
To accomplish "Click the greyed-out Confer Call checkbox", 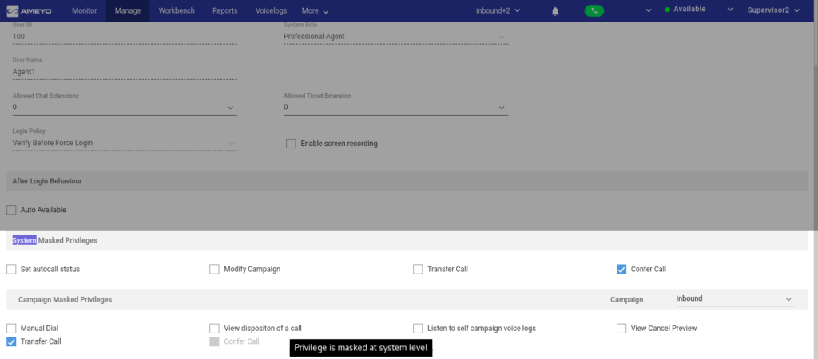I will (214, 341).
